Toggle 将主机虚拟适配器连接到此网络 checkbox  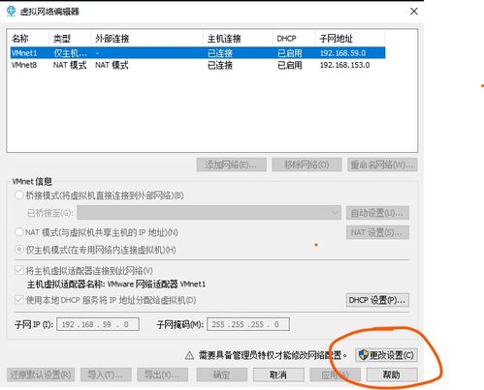[x=19, y=270]
